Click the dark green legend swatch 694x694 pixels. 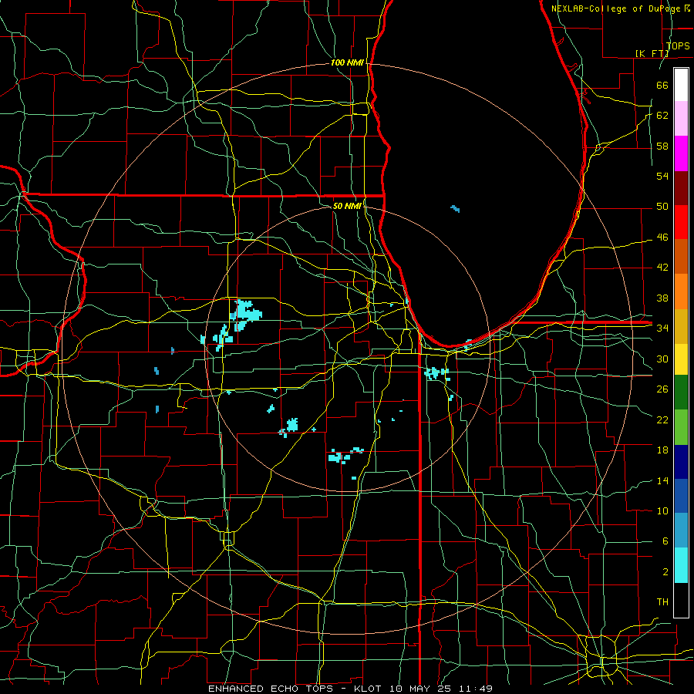(681, 392)
